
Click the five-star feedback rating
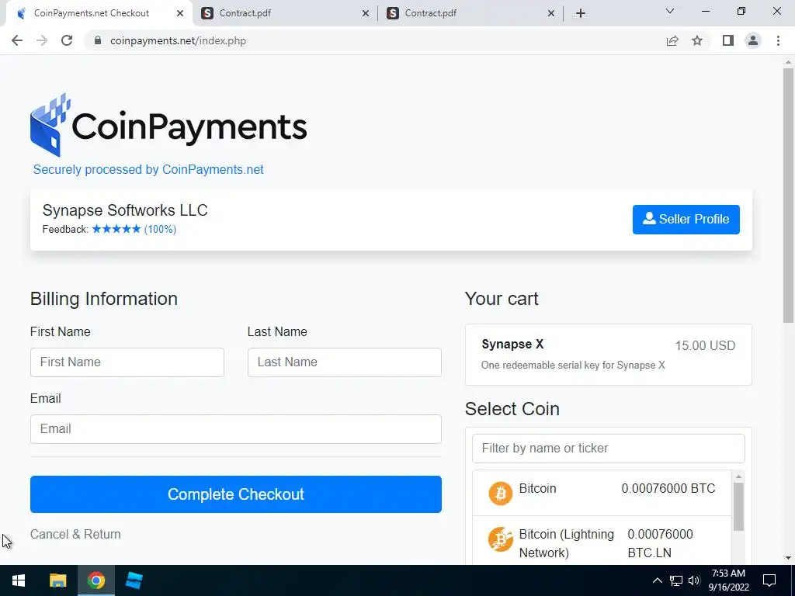click(x=116, y=229)
